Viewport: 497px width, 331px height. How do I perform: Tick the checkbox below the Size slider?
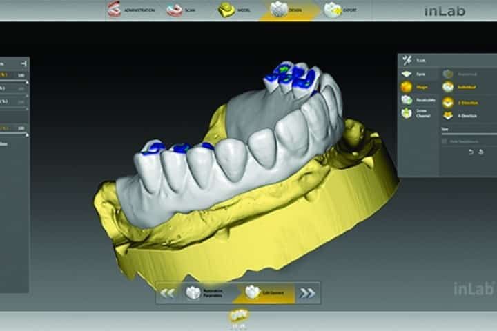(x=445, y=141)
